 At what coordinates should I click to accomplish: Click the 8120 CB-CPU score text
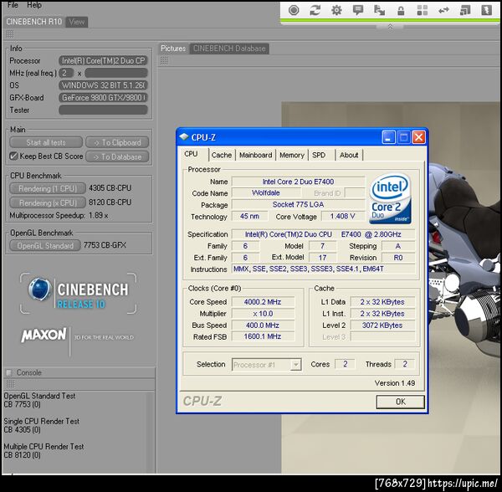click(110, 202)
